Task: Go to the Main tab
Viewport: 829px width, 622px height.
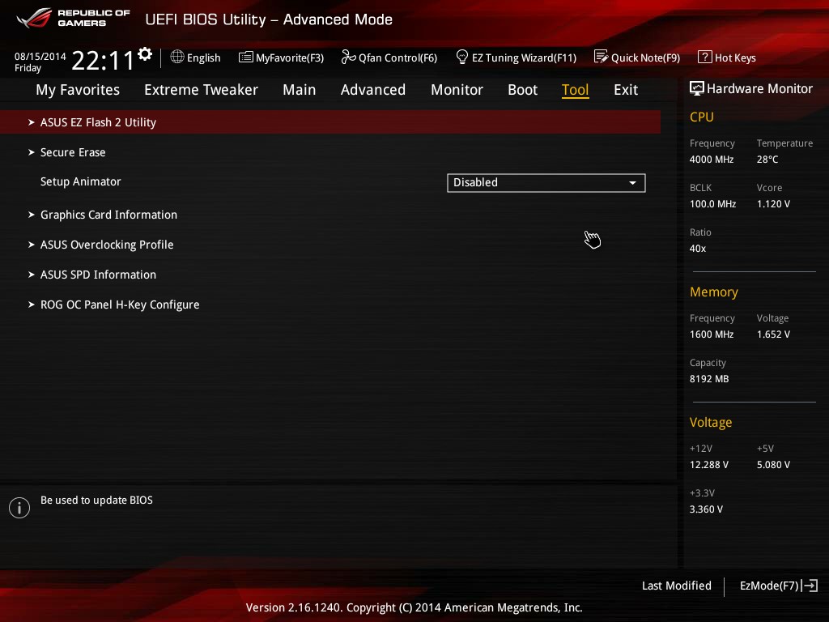Action: pos(300,90)
